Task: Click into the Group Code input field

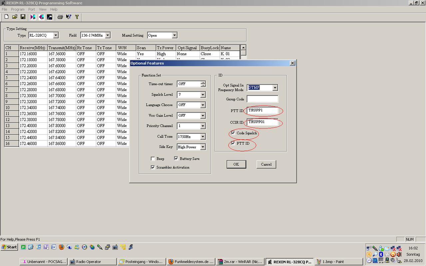Action: point(262,99)
